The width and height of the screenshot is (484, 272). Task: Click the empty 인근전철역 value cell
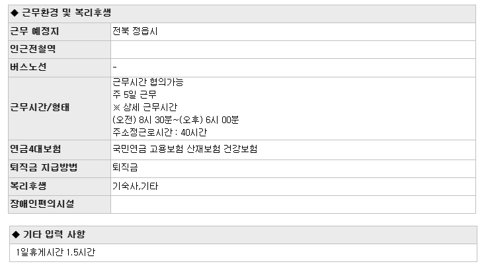pyautogui.click(x=293, y=50)
